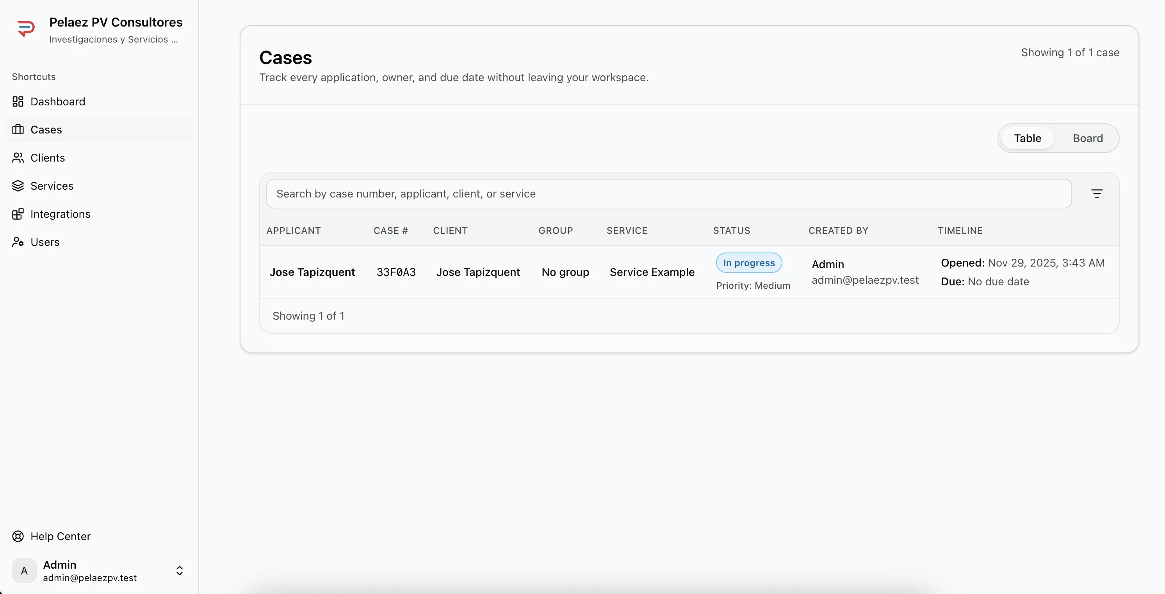Select the Cases briefcase icon in sidebar
Image resolution: width=1165 pixels, height=594 pixels.
[18, 130]
